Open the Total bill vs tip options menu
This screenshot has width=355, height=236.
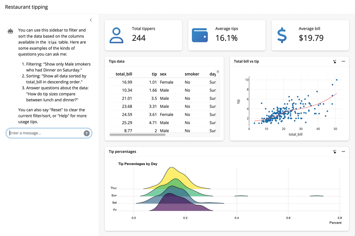coord(343,61)
